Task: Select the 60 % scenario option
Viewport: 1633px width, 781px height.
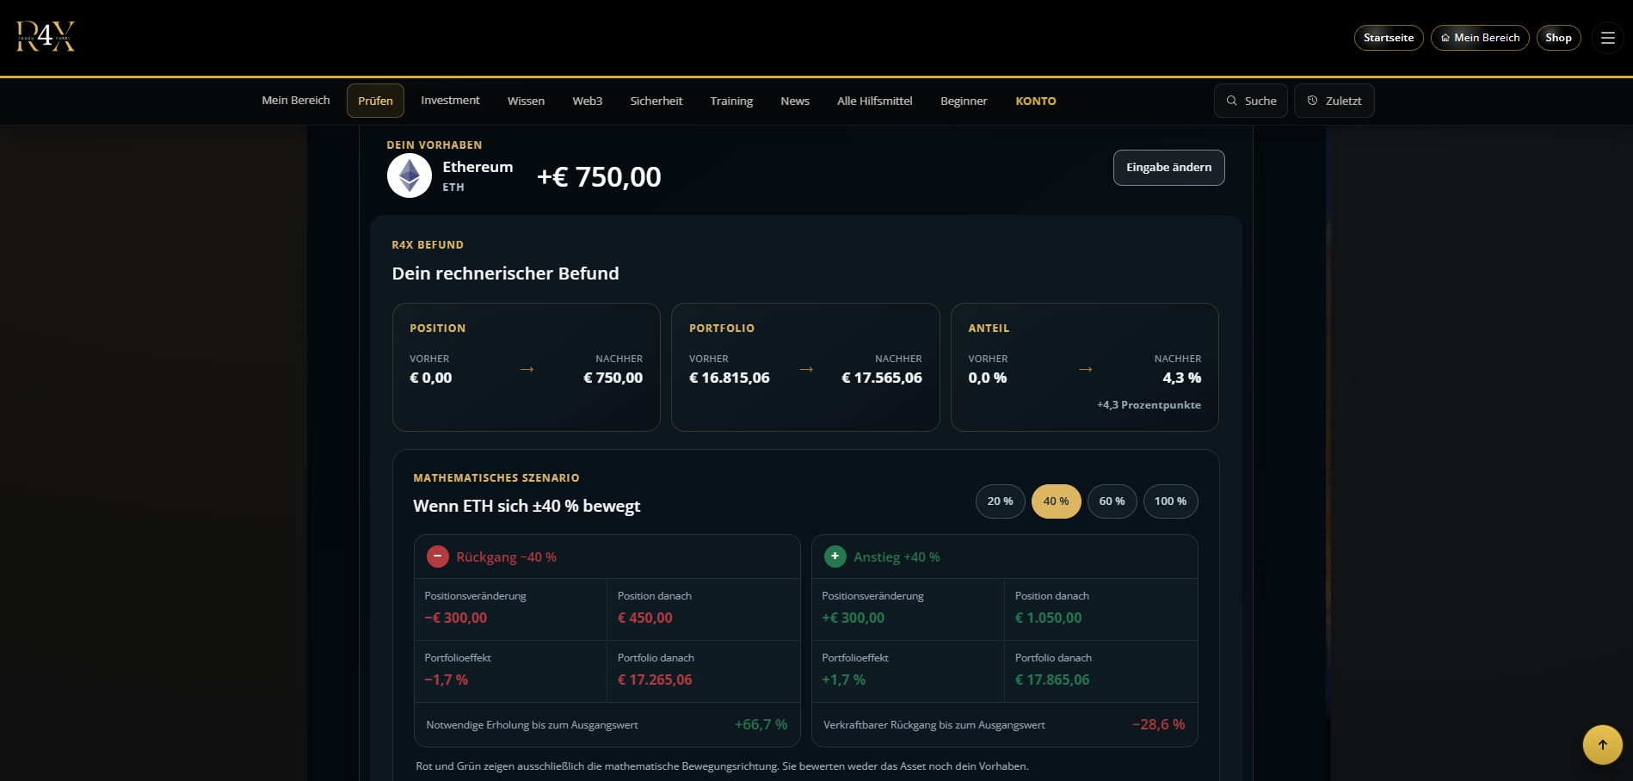Action: 1112,501
